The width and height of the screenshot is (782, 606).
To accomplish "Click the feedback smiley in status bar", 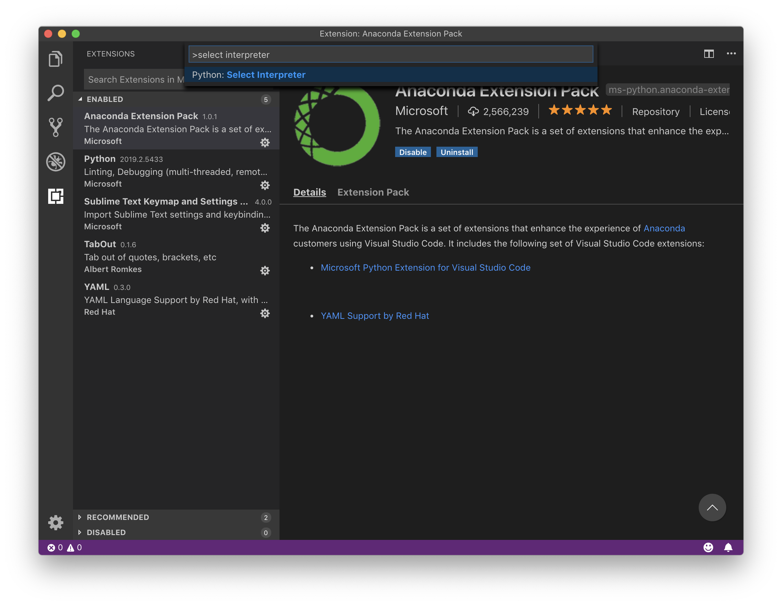I will pyautogui.click(x=708, y=547).
